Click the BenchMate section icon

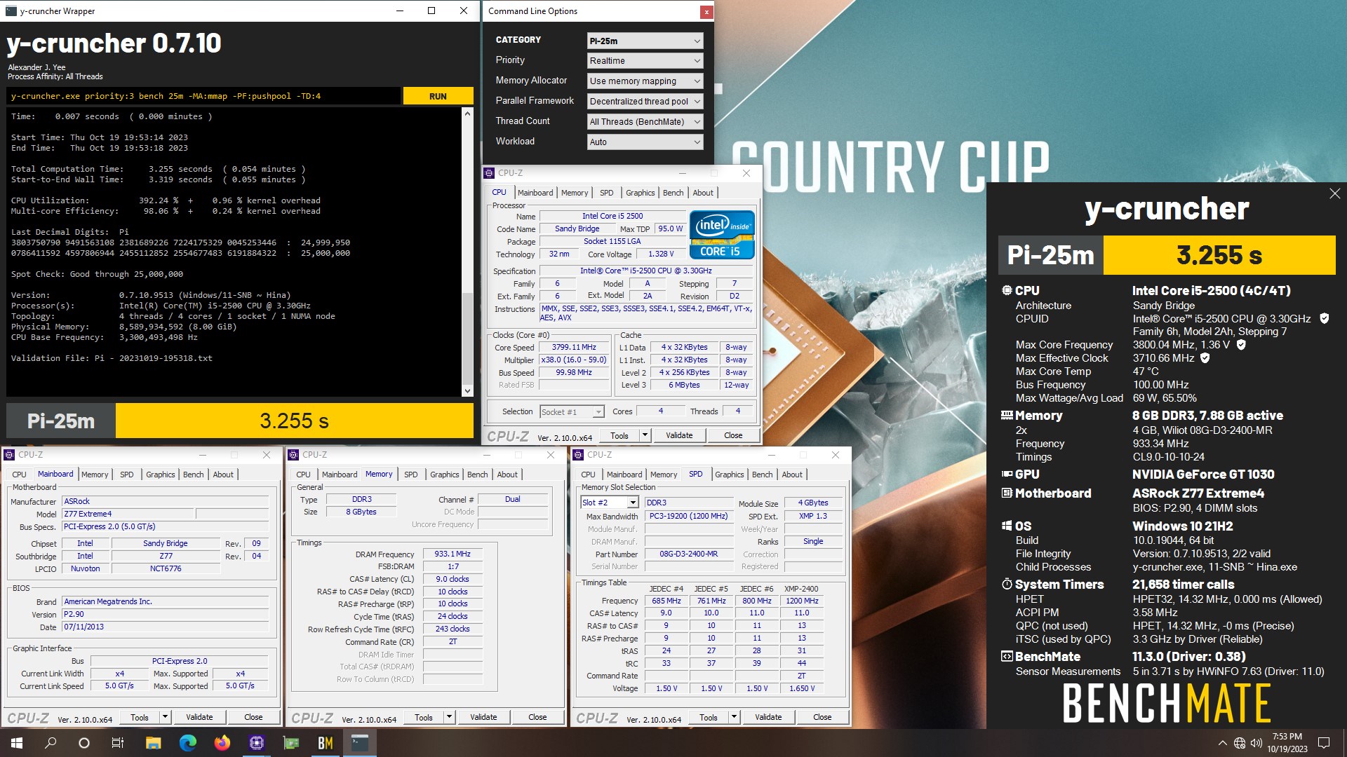point(1007,656)
